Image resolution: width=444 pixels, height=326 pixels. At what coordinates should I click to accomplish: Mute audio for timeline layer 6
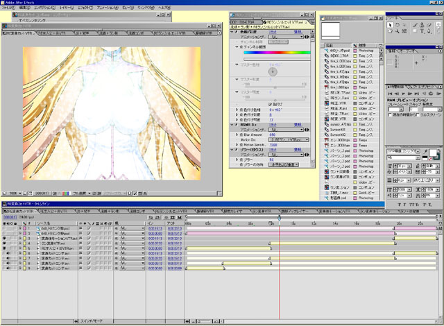8,254
